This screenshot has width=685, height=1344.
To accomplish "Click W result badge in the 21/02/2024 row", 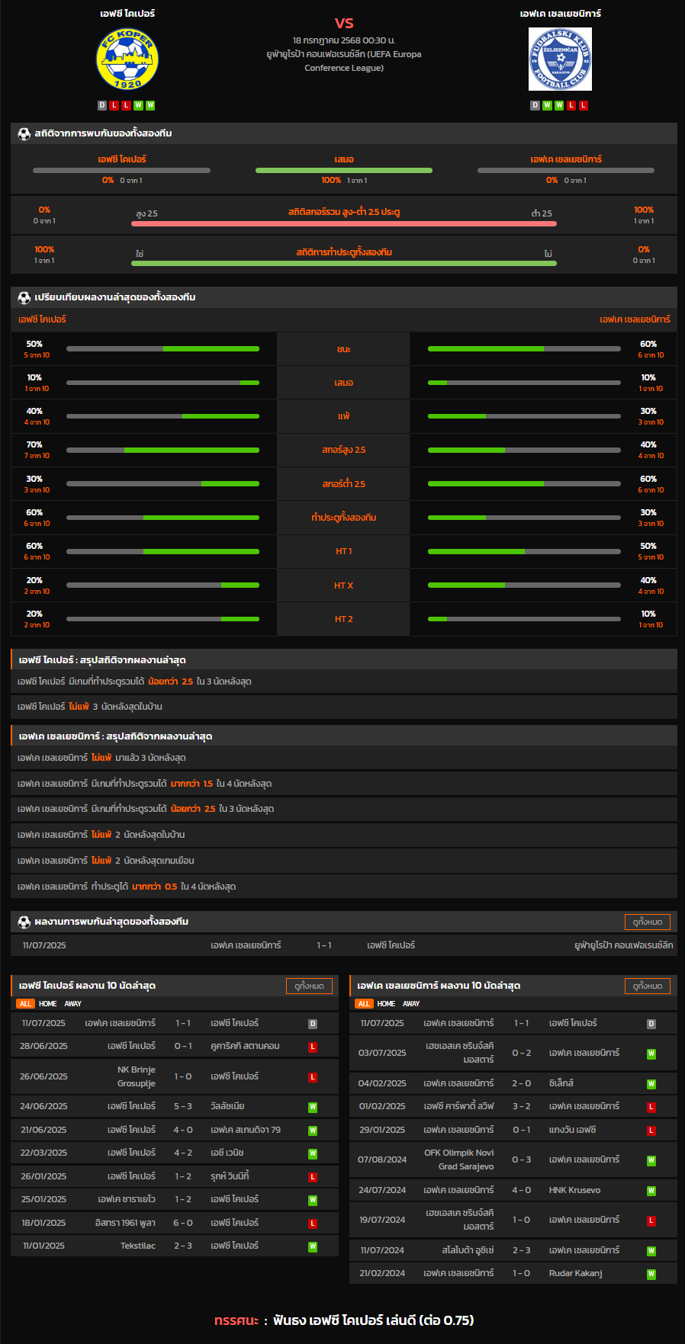I will click(x=651, y=1274).
